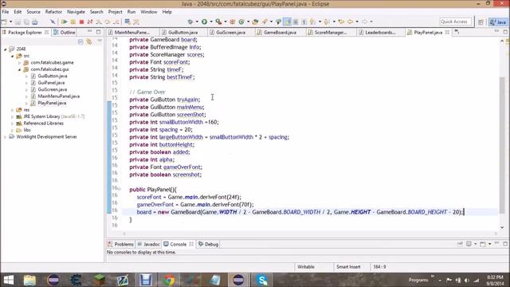Click the Print icon in toolbar
The width and height of the screenshot is (510, 287).
(35, 22)
